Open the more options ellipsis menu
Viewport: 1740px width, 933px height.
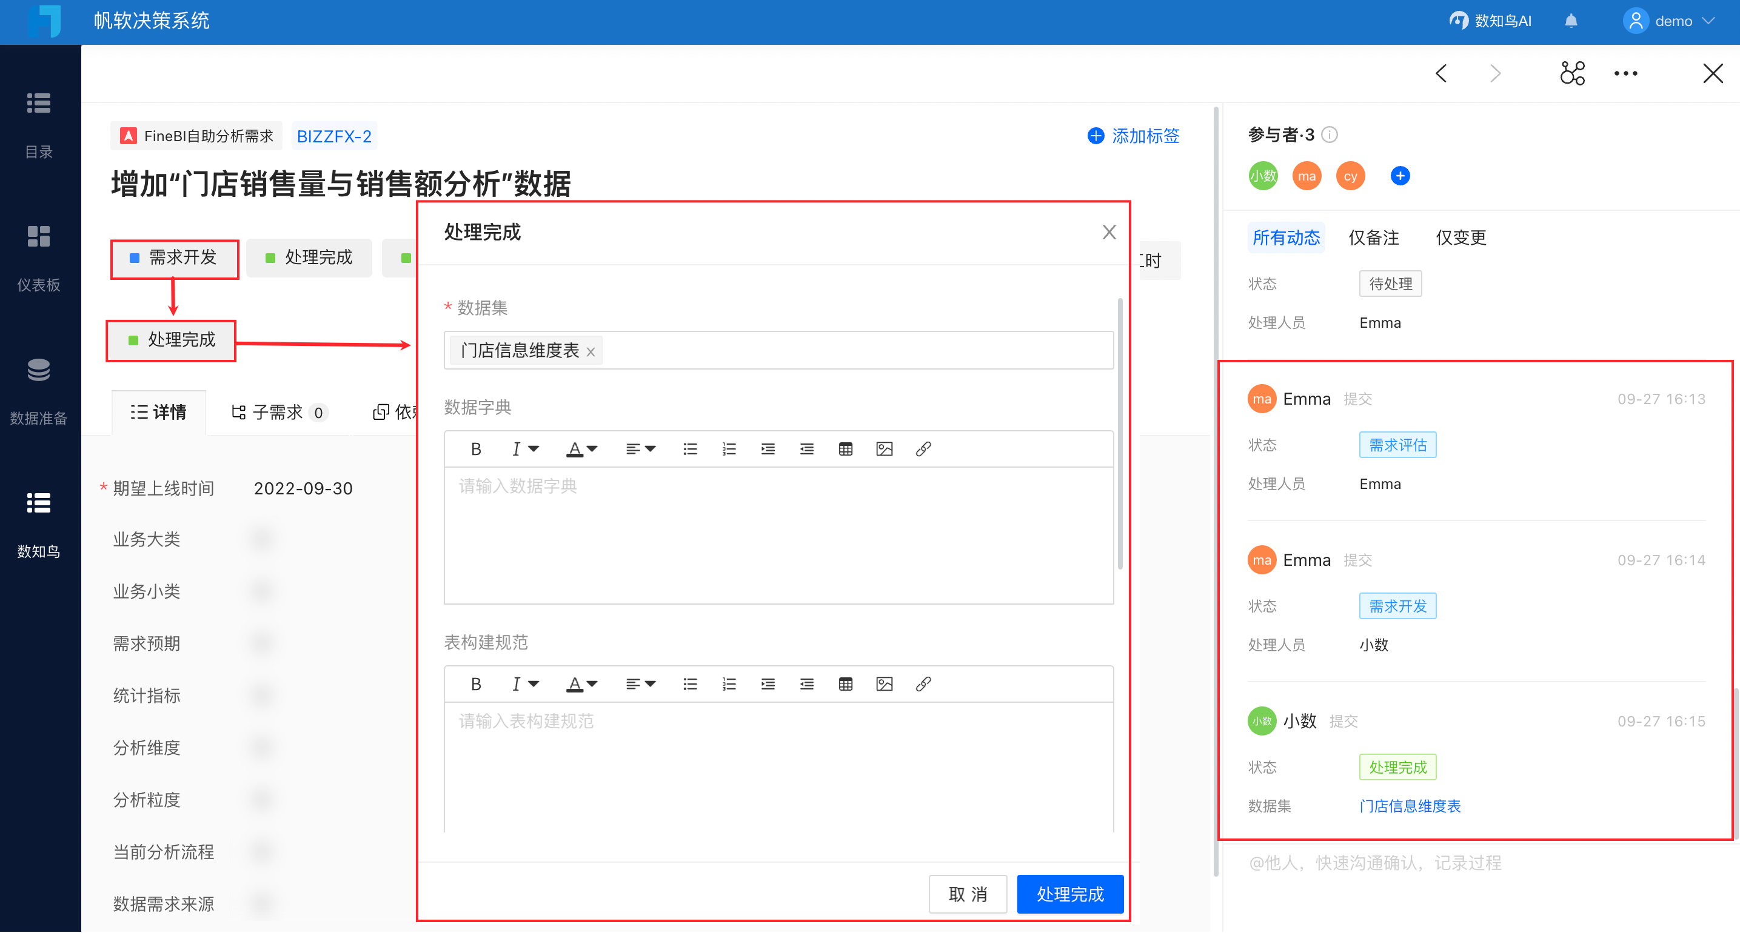[x=1625, y=73]
